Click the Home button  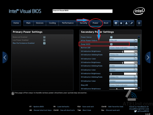[16, 23]
